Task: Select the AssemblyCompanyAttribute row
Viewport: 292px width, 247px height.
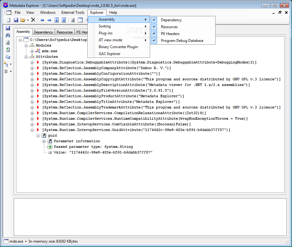Action: [107, 68]
